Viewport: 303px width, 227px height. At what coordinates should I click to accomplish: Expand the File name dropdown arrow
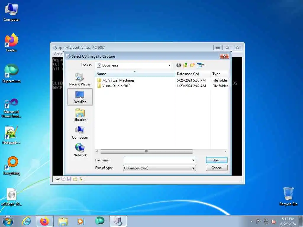tap(193, 160)
